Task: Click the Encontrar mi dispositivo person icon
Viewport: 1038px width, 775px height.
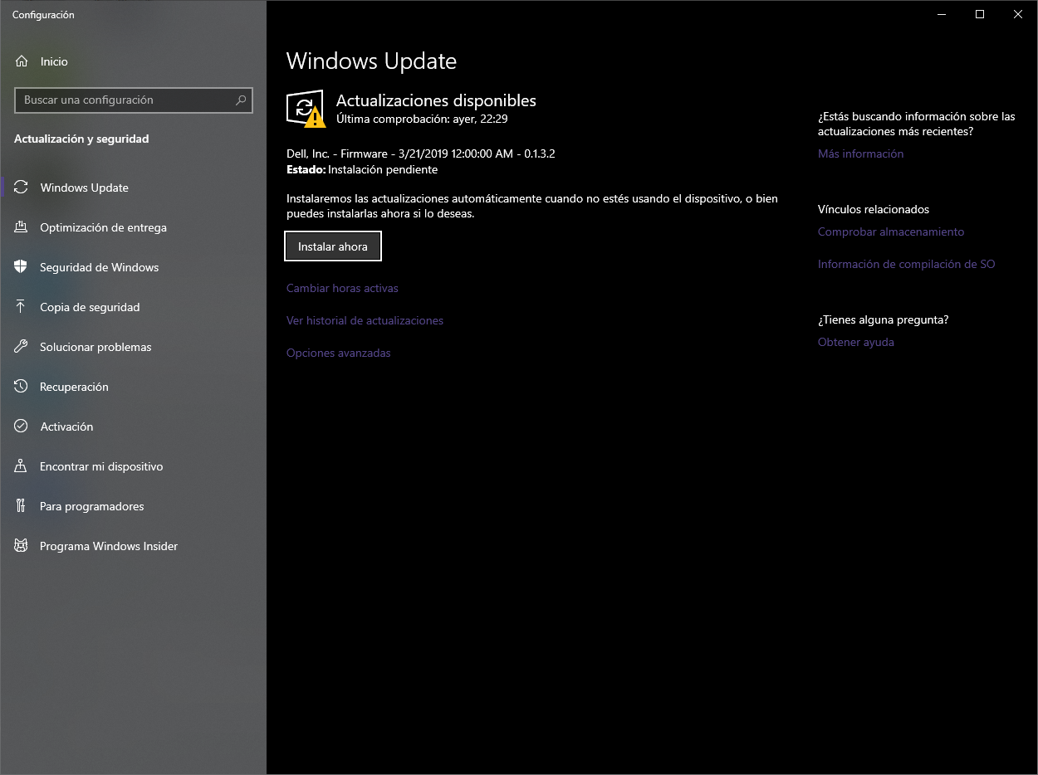Action: click(22, 466)
